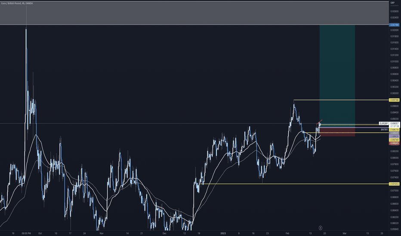Select the gray shaded supply zone rectangle
The image size is (401, 236).
(194, 13)
